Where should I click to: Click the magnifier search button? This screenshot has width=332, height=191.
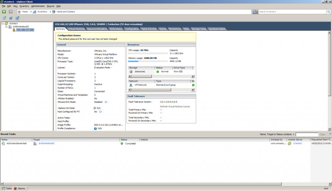(328, 12)
